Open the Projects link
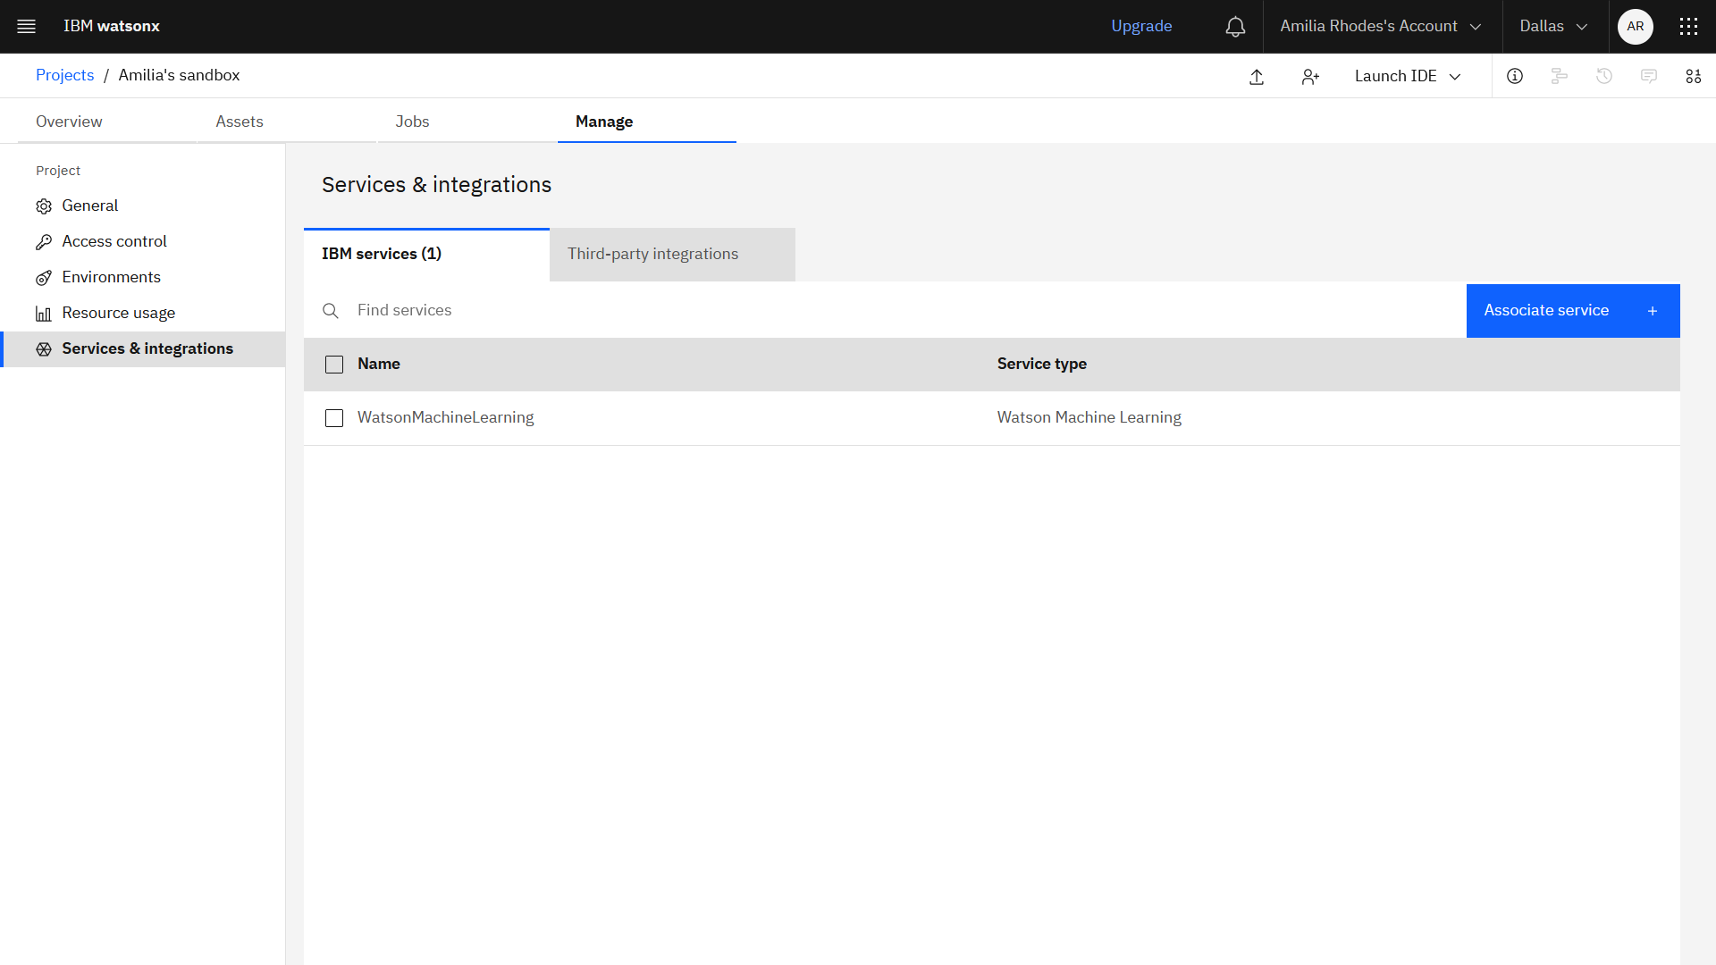Screen dimensions: 1716x965 click(x=65, y=74)
